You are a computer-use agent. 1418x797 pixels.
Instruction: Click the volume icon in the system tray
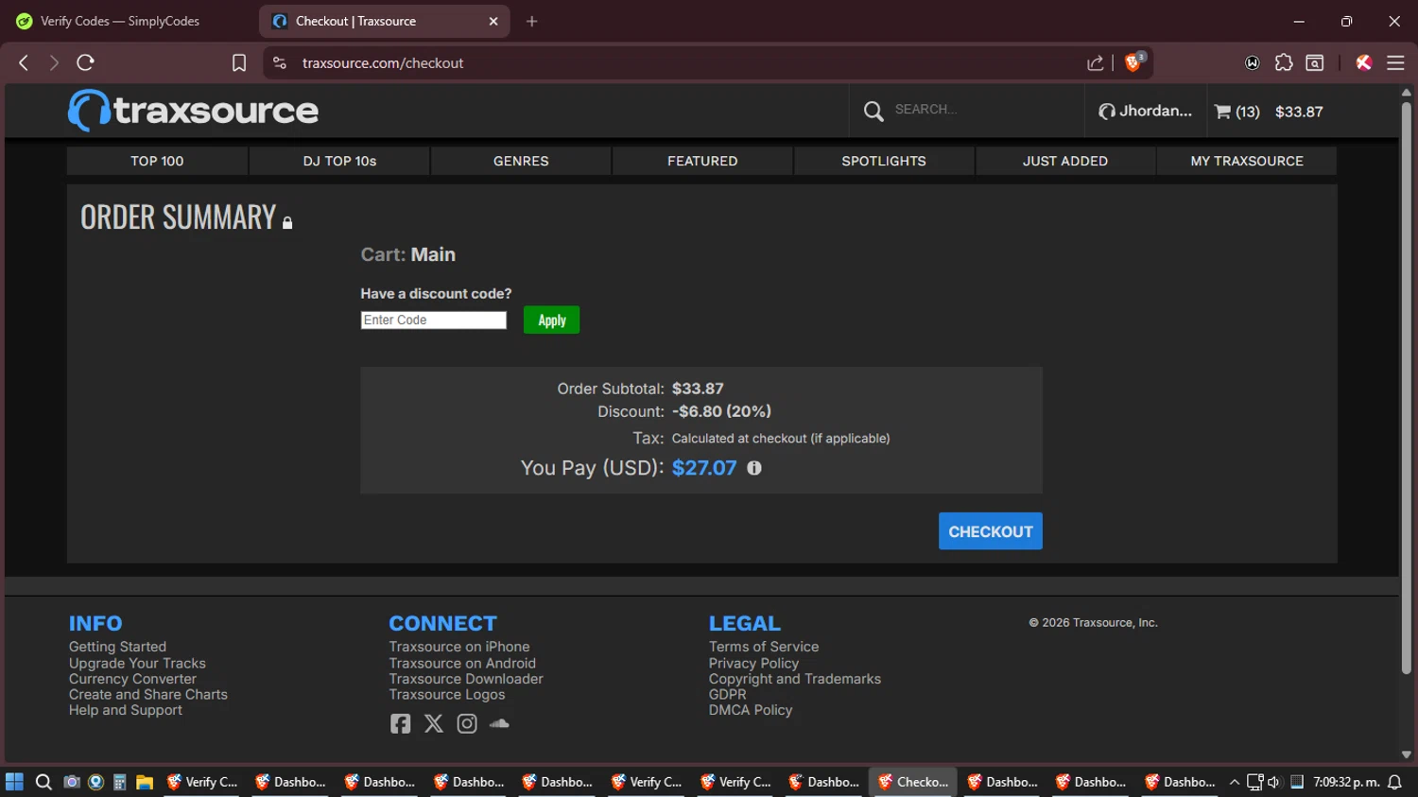1274,782
